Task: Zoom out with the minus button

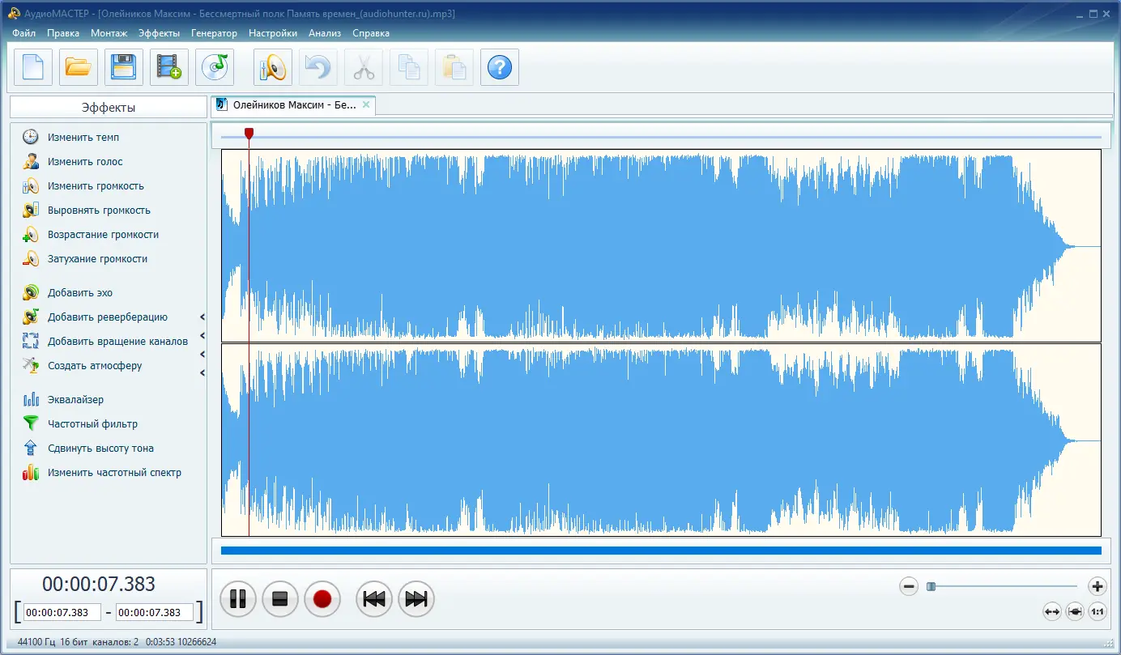Action: pyautogui.click(x=909, y=587)
